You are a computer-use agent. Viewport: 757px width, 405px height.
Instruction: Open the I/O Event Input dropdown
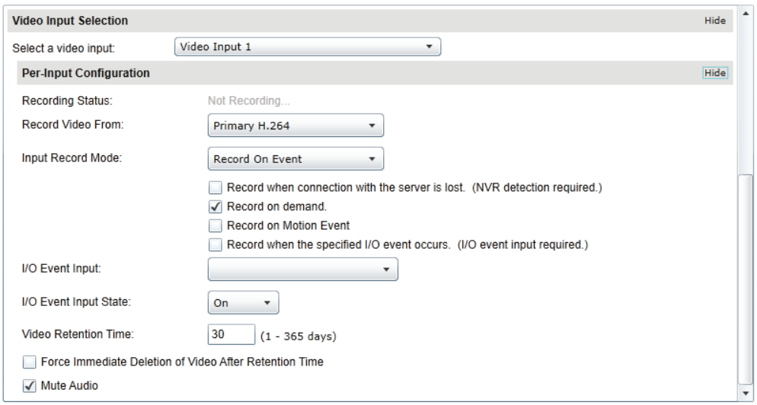(302, 269)
